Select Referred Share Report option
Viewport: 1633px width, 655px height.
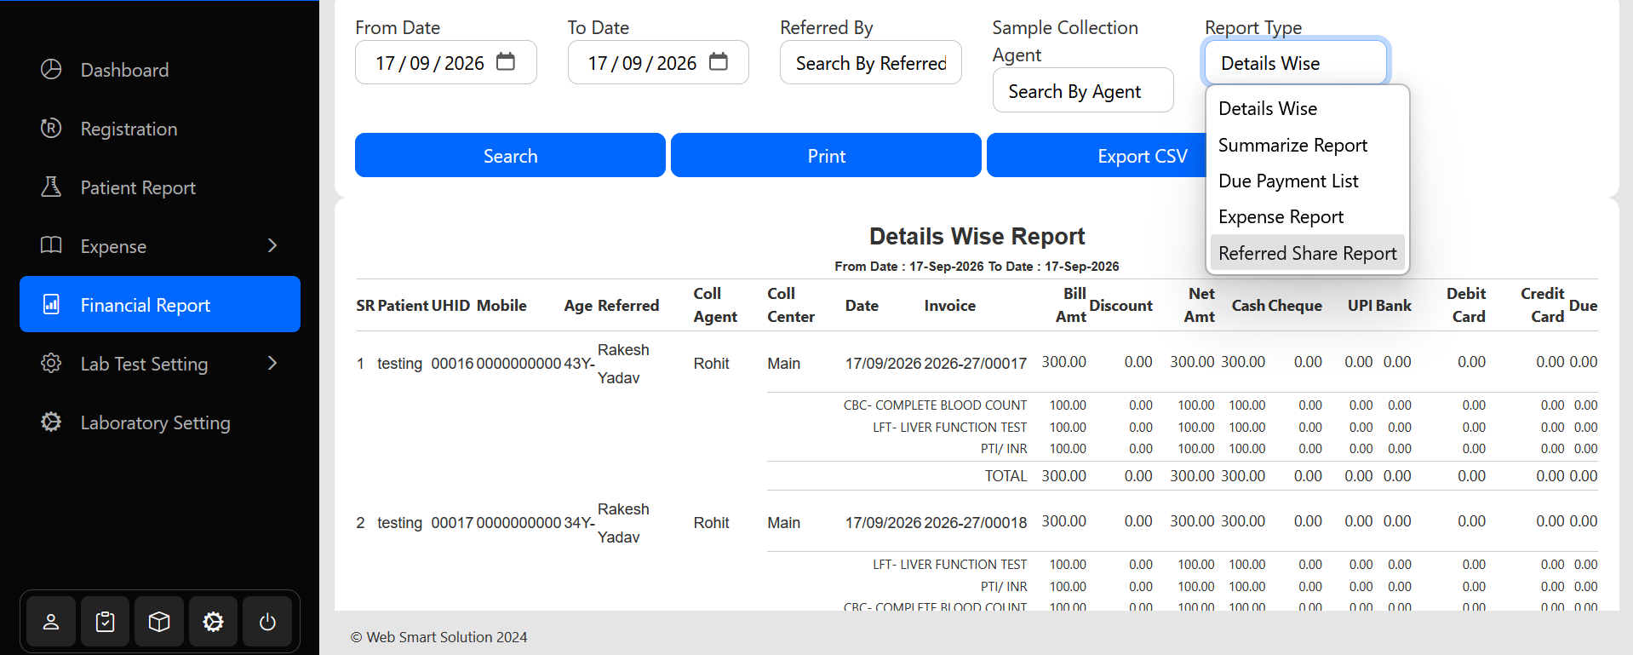coord(1308,253)
